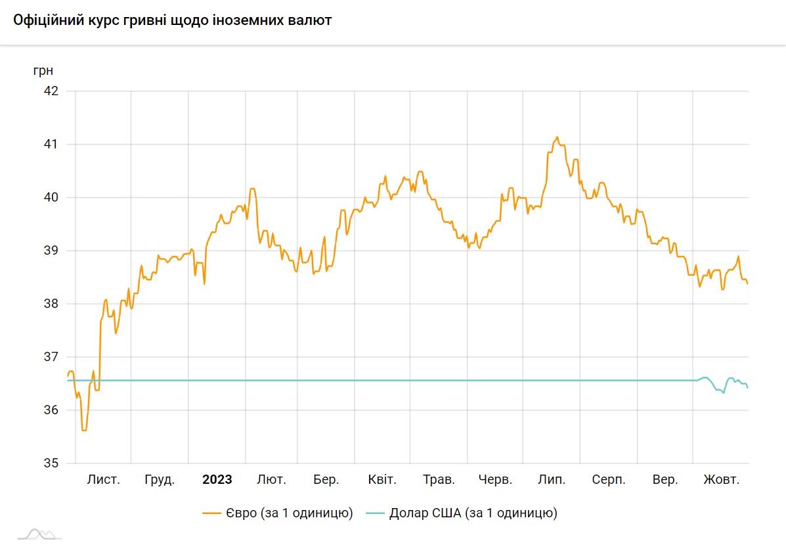Select the Лип. month label on axis

point(552,480)
